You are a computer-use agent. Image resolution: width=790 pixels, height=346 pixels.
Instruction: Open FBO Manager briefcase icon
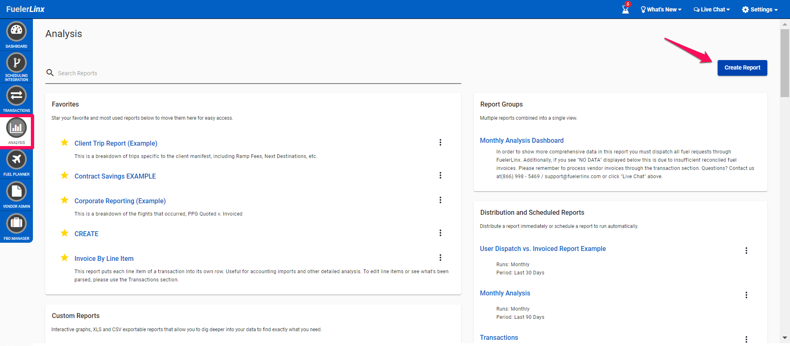click(x=16, y=223)
